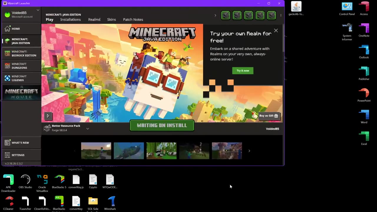
Task: Select the third quick-launch installation icon
Action: pos(249,15)
